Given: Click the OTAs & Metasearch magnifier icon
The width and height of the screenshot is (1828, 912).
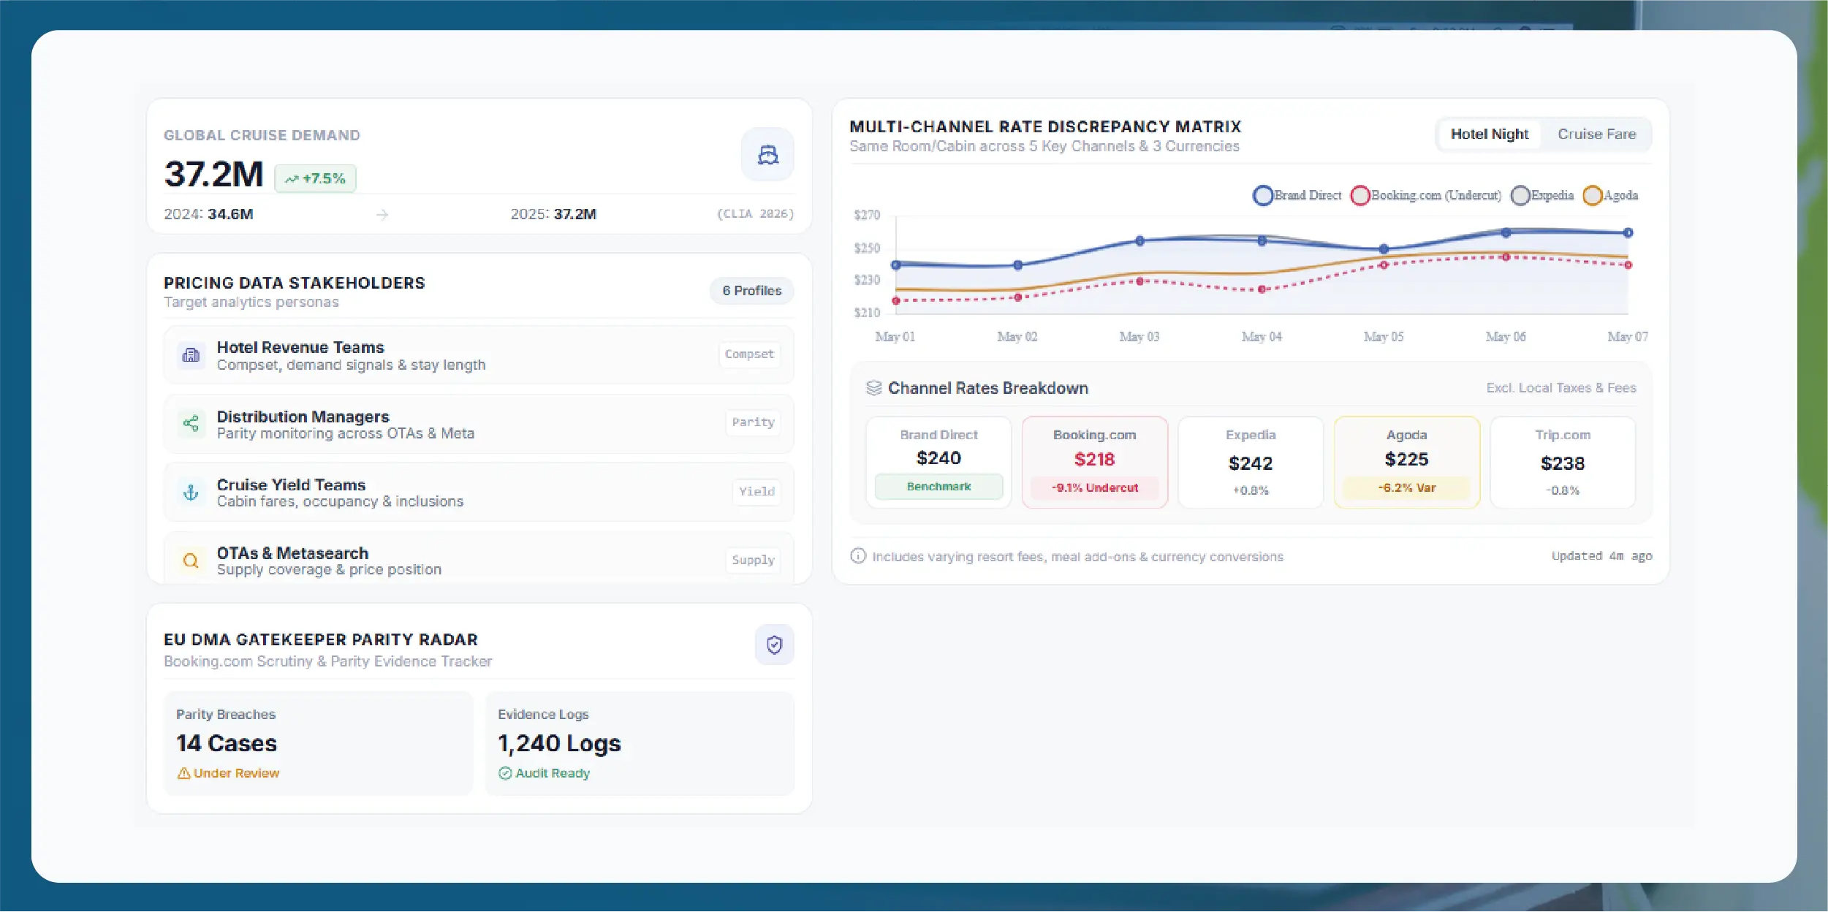Looking at the screenshot, I should point(191,560).
